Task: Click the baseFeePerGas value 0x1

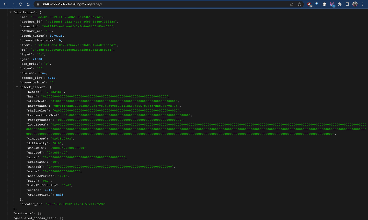Action: 63,176
